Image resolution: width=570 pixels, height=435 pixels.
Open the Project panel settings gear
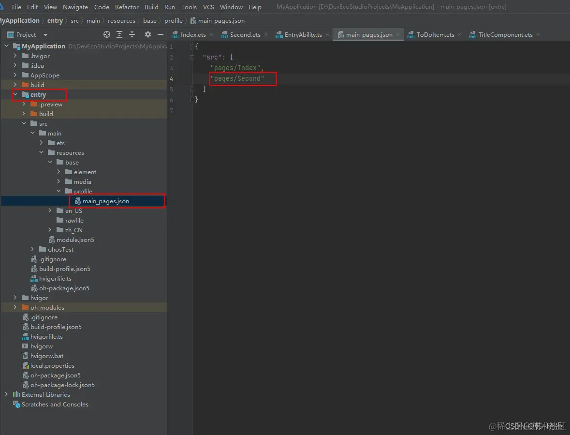tap(147, 34)
